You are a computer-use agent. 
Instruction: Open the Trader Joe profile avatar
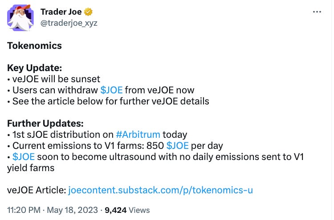pos(20,18)
